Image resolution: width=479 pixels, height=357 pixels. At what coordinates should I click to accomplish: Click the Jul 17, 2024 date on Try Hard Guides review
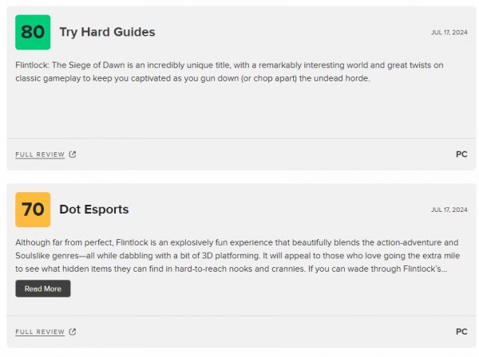pyautogui.click(x=449, y=33)
